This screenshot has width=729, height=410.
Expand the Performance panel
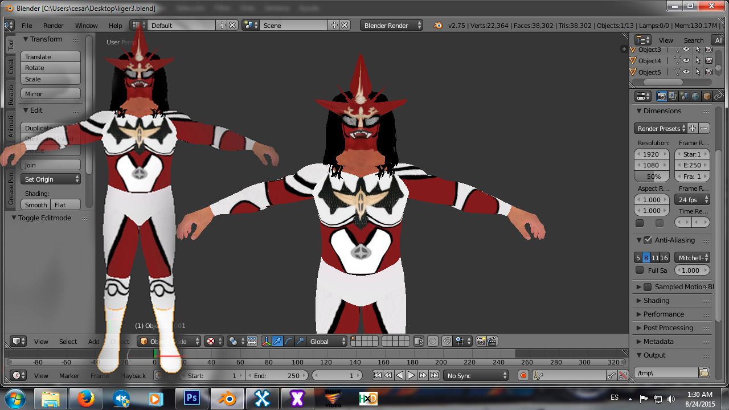pyautogui.click(x=664, y=314)
